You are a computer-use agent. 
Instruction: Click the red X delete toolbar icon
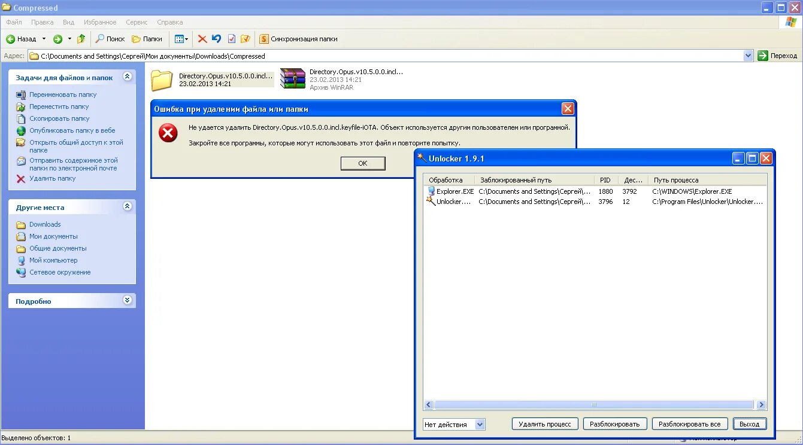pos(202,39)
